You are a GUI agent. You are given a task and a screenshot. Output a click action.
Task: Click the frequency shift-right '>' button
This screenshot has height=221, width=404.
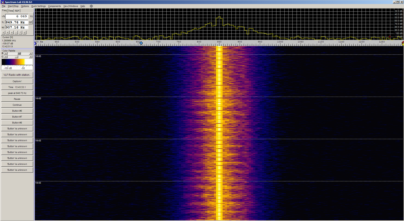click(8, 33)
